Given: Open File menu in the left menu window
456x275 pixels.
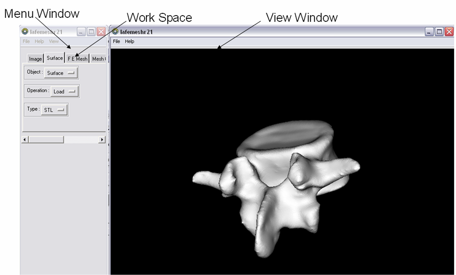Looking at the screenshot, I should pos(26,41).
